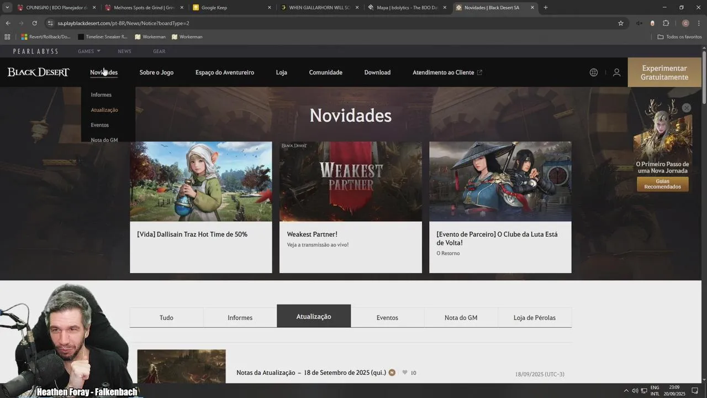Click the ENG INTL language indicator
The width and height of the screenshot is (707, 398).
[655, 391]
